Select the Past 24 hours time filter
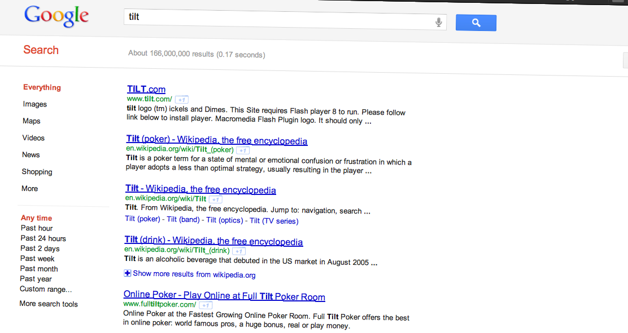 pyautogui.click(x=43, y=238)
